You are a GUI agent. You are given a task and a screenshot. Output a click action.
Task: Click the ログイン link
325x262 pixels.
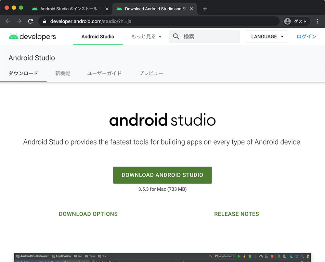(306, 36)
